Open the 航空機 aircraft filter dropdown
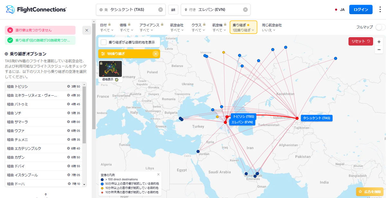 click(219, 27)
